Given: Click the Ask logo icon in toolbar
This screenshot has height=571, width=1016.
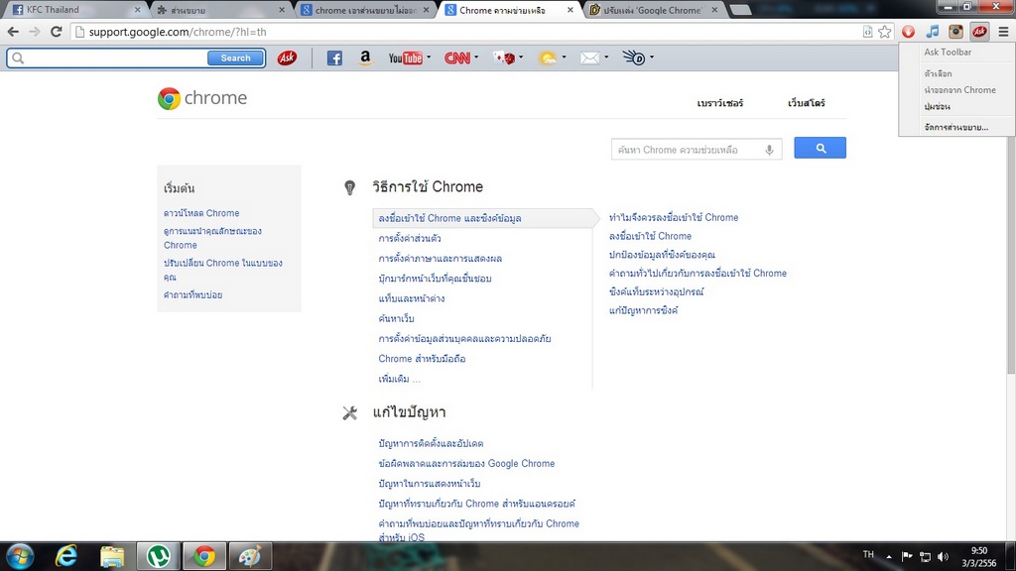Looking at the screenshot, I should (287, 58).
